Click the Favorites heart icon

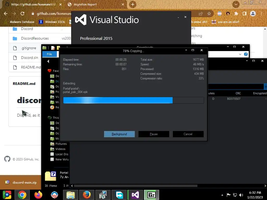pyautogui.click(x=50, y=71)
